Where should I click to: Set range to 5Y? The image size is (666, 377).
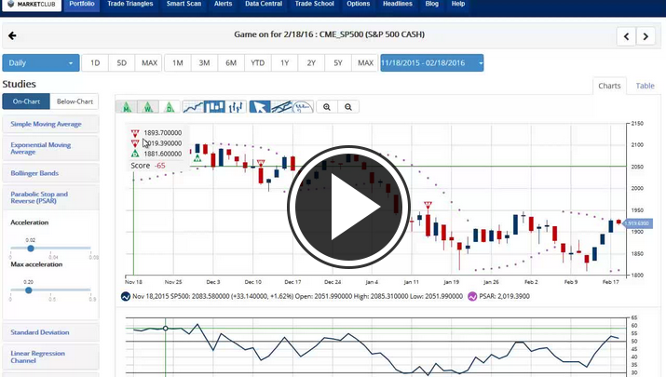338,63
